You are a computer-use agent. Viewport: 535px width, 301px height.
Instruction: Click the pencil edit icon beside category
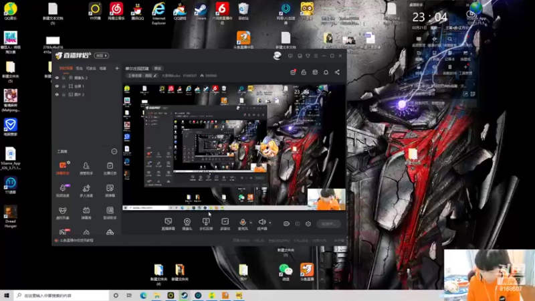tap(155, 76)
